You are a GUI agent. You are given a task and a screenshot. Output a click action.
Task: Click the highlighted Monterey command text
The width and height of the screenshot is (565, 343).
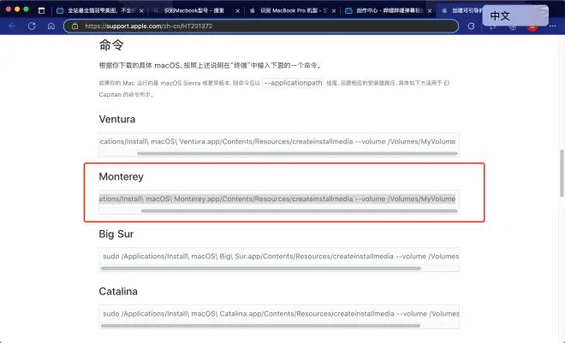(x=277, y=198)
